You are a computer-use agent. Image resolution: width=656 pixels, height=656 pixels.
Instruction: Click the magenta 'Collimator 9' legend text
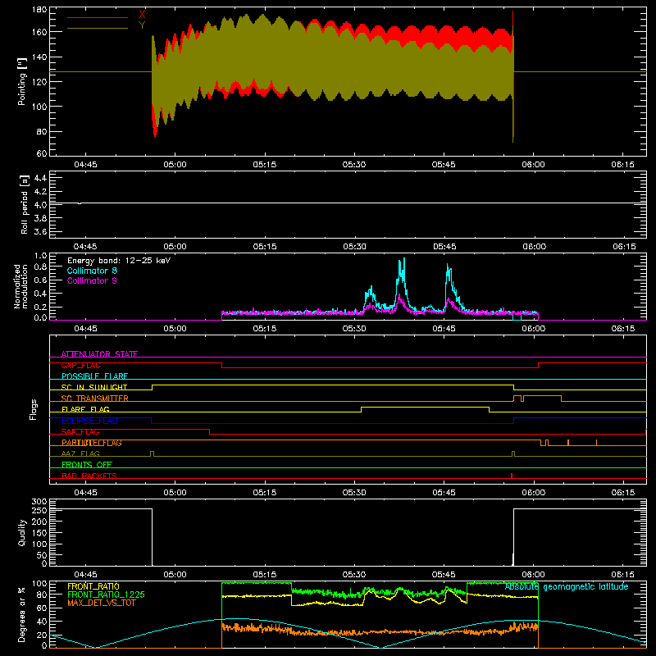(x=92, y=280)
